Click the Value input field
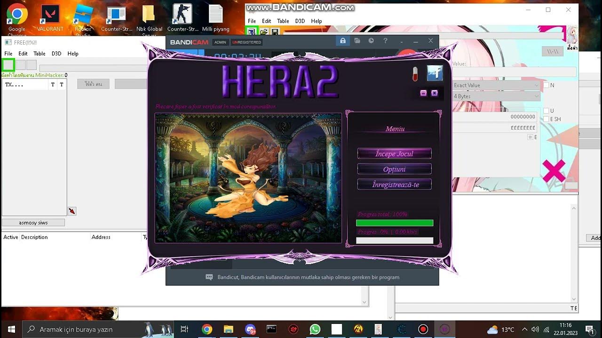Screen dimensions: 602x338 [x=515, y=72]
